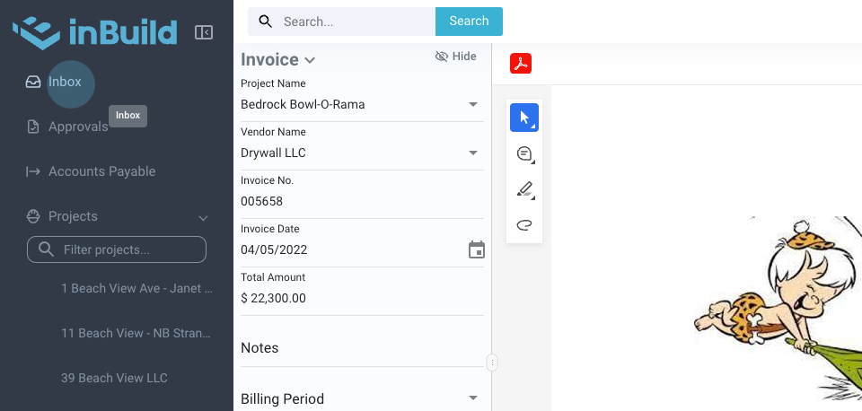Open Approvals in the sidebar
Viewport: 862px width, 411px height.
click(x=77, y=127)
